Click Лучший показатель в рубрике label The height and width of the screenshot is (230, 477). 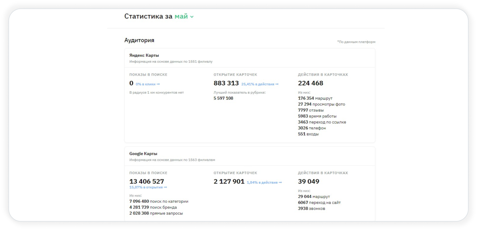(239, 92)
